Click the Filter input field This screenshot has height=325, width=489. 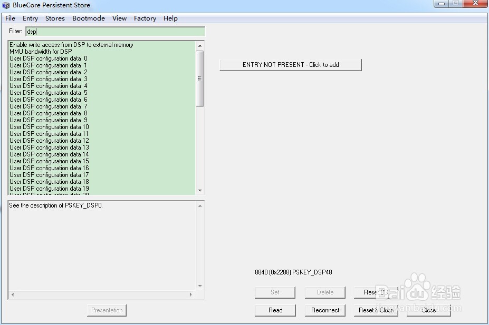[115, 32]
